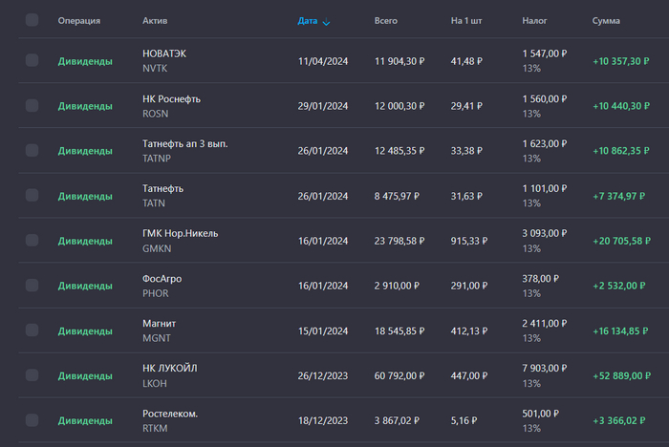The height and width of the screenshot is (447, 669).
Task: Sort by the Дата column header
Action: coord(308,20)
